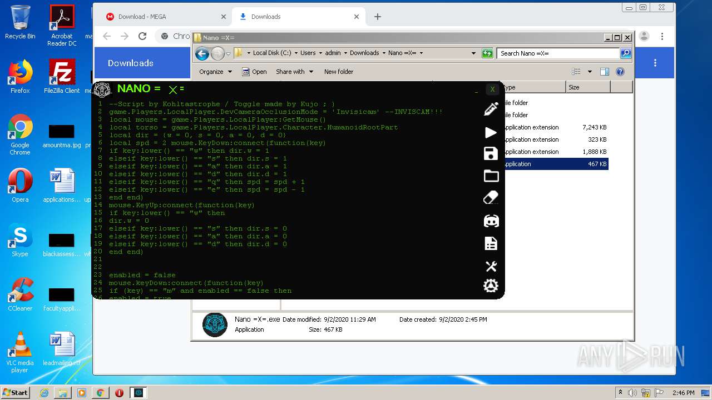Open the script list document icon

(x=491, y=243)
